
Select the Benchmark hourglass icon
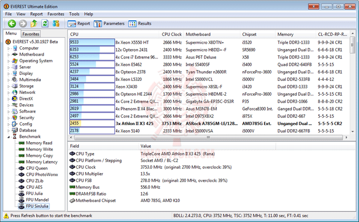coord(14,137)
